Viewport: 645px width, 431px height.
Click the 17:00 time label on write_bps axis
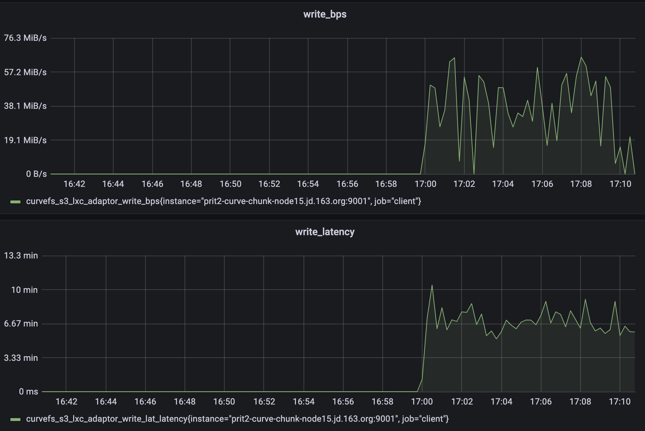click(426, 184)
